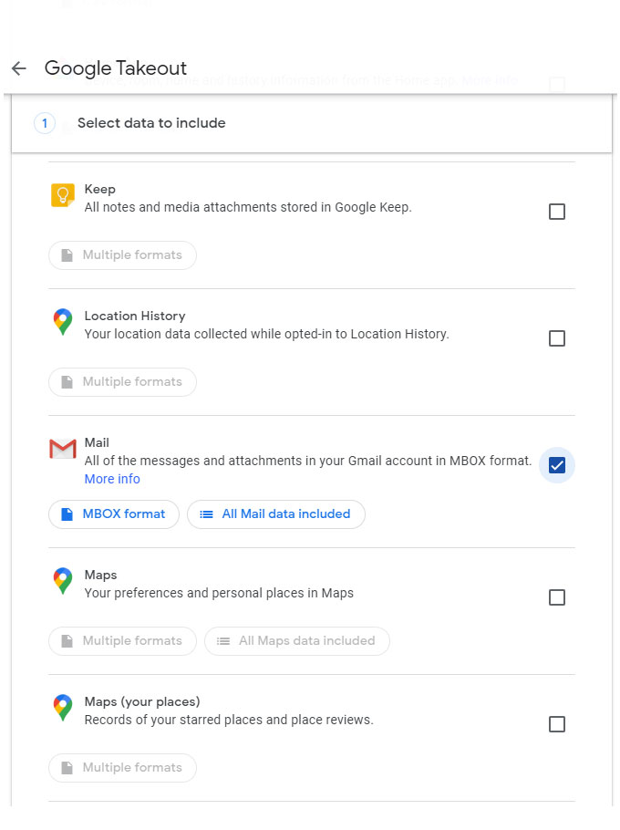Enable the Keep data checkbox

(557, 212)
